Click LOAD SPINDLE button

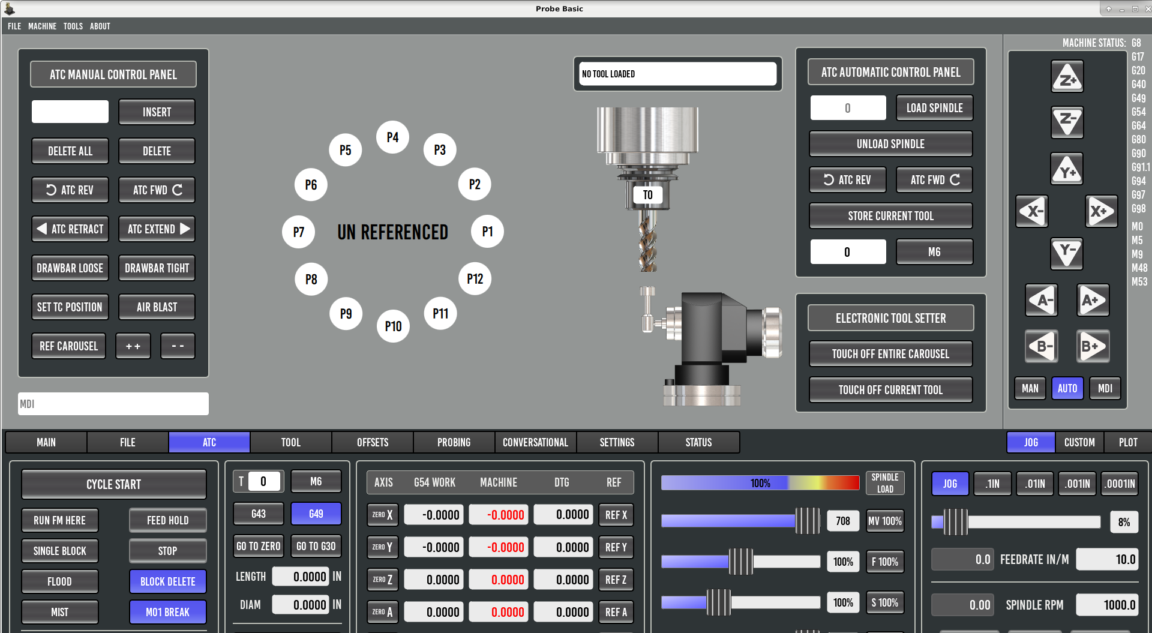tap(934, 108)
